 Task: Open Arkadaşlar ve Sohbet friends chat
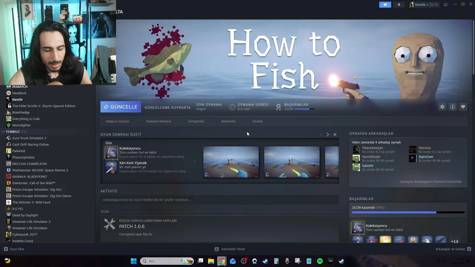tap(453, 249)
